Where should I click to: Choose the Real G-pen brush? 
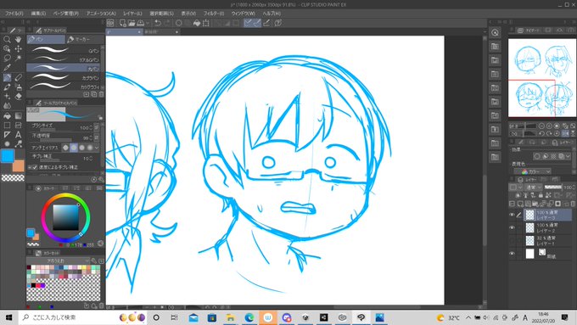pos(64,59)
